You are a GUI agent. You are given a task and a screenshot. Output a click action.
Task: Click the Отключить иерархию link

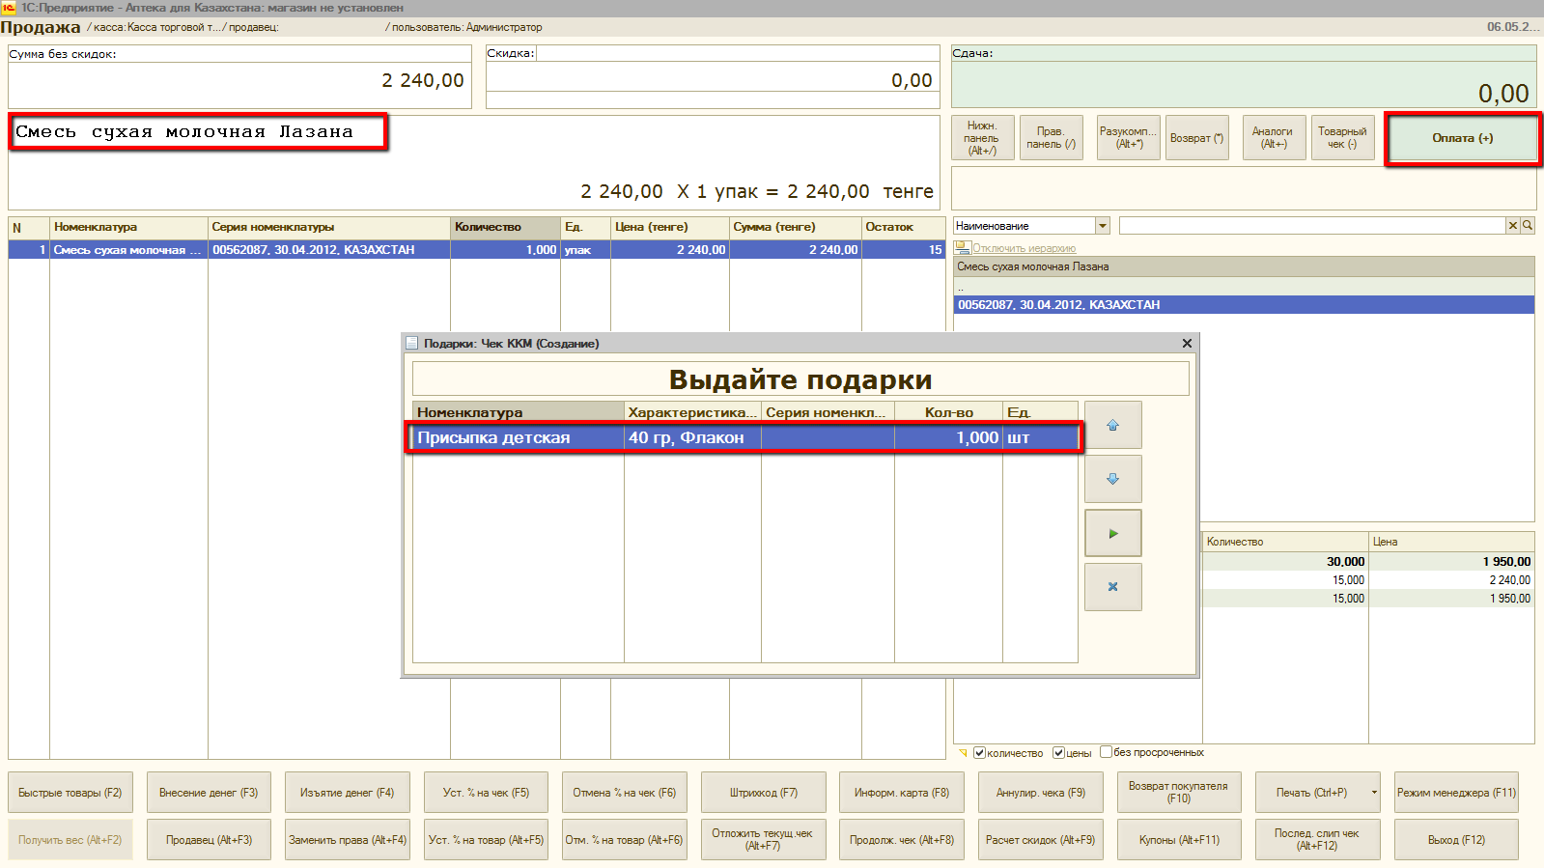coord(1024,248)
